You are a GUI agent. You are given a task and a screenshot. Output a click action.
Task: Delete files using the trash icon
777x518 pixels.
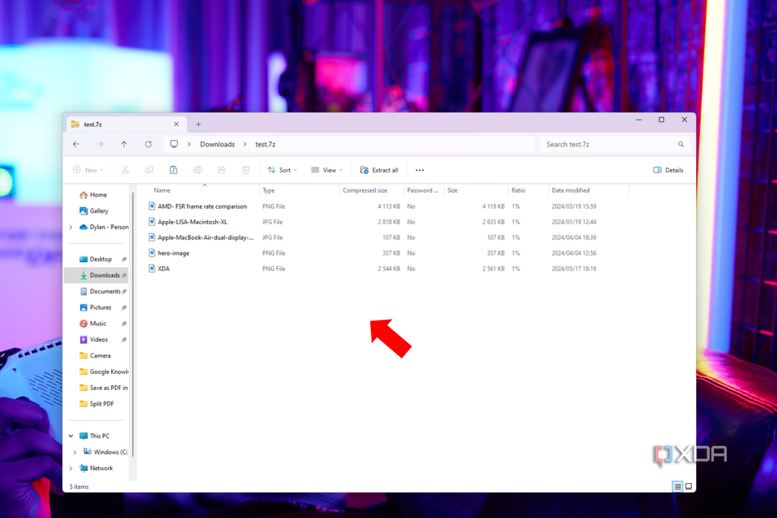coord(245,170)
